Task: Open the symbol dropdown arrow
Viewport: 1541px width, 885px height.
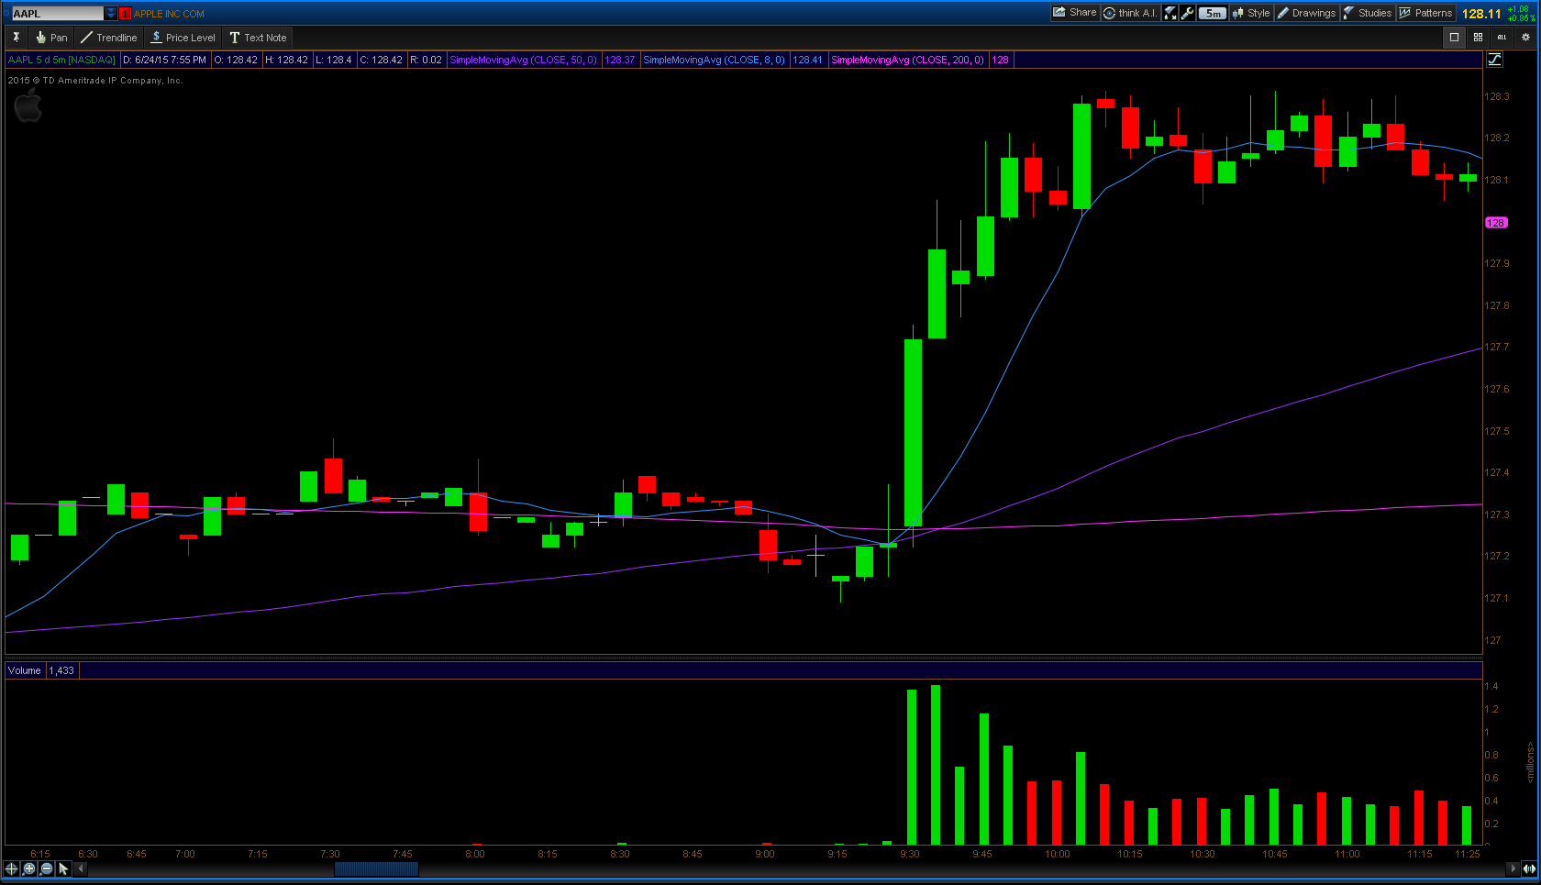Action: coord(111,14)
